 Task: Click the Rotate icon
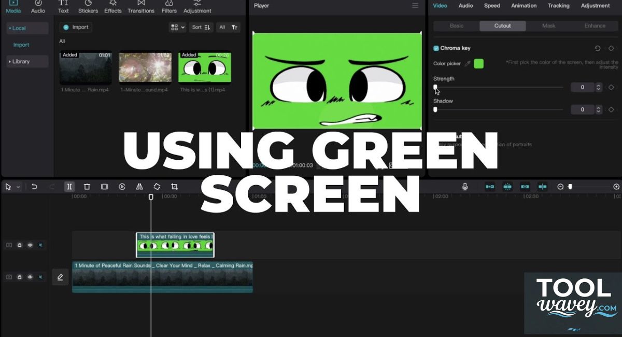pyautogui.click(x=157, y=187)
